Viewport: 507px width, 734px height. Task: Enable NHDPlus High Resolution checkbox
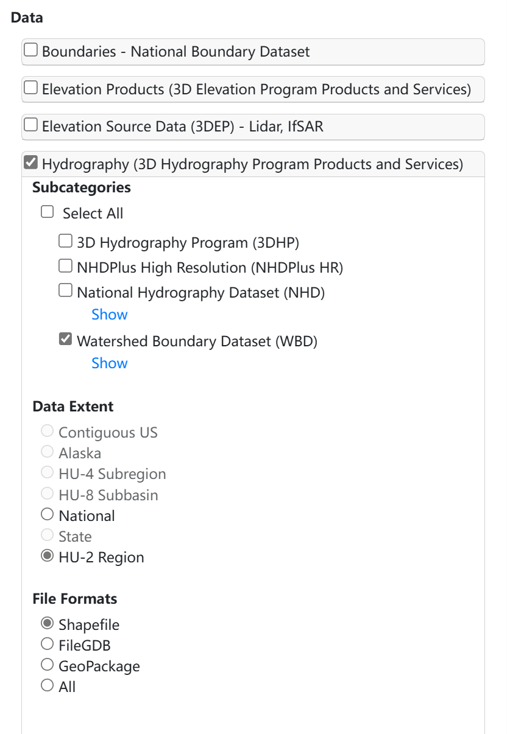65,266
